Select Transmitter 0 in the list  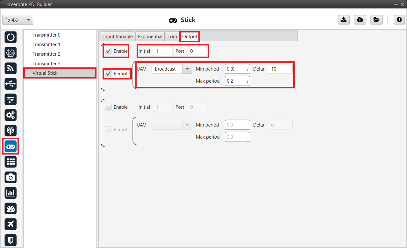[x=46, y=35]
